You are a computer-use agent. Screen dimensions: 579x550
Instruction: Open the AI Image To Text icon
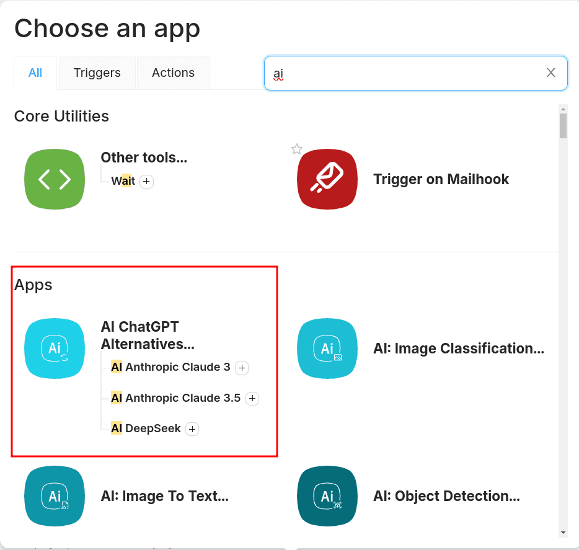pyautogui.click(x=55, y=496)
